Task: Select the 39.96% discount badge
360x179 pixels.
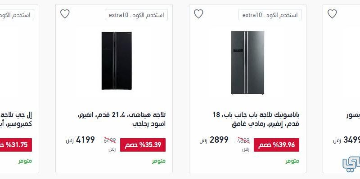Action: pos(276,145)
